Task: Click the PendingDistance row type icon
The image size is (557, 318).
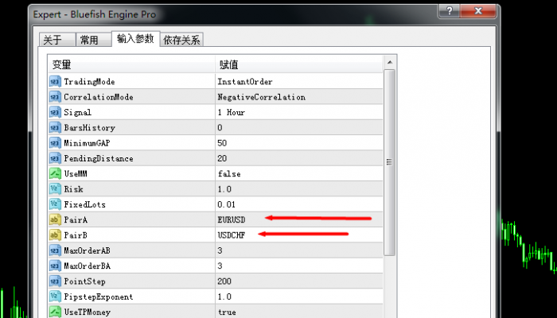Action: point(55,158)
